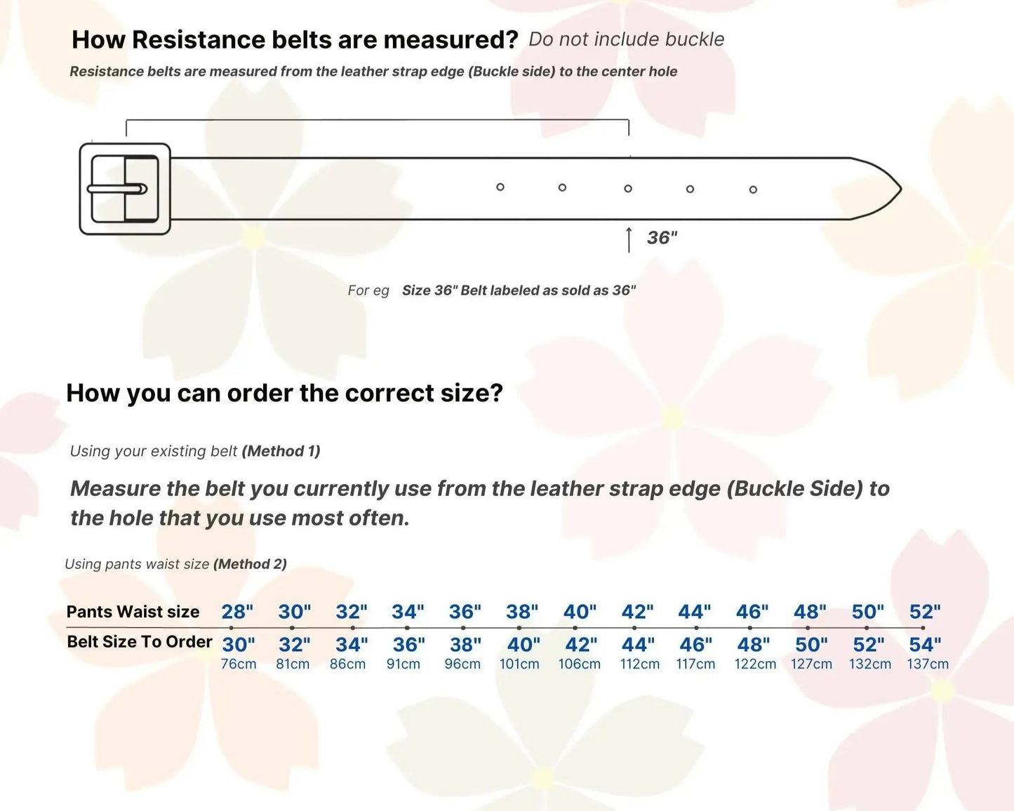Screen dimensions: 1014x811
Task: Click the 30" belt size to order
Action: 239,644
